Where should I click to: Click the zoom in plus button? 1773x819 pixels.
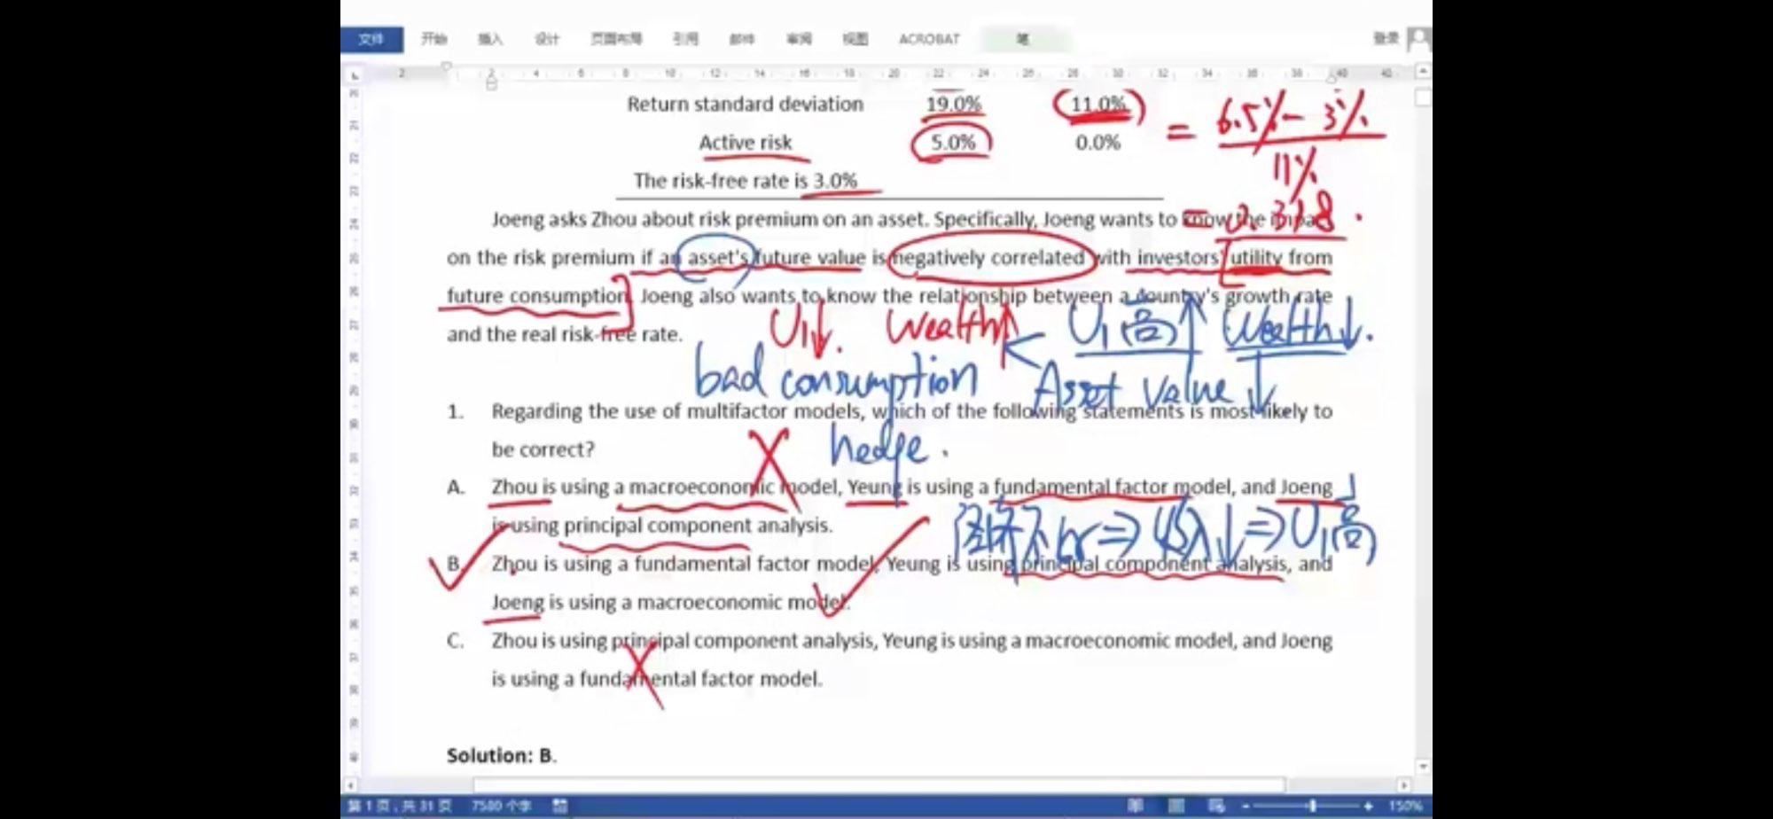tap(1368, 806)
